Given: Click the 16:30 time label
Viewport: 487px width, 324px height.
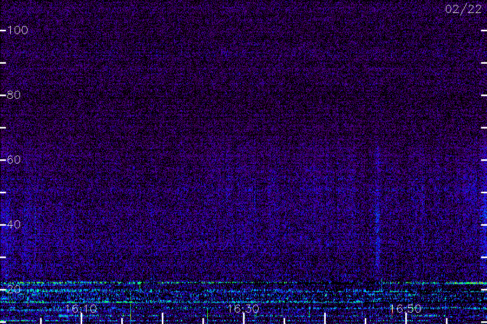Looking at the screenshot, I should (243, 308).
